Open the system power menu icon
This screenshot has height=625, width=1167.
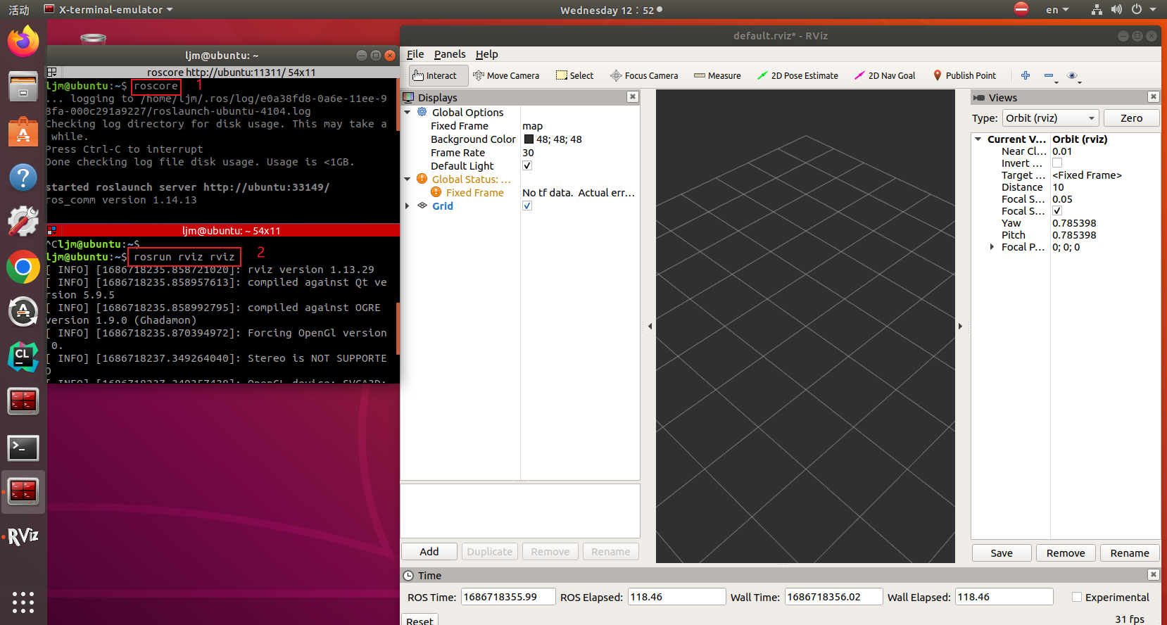(x=1136, y=10)
